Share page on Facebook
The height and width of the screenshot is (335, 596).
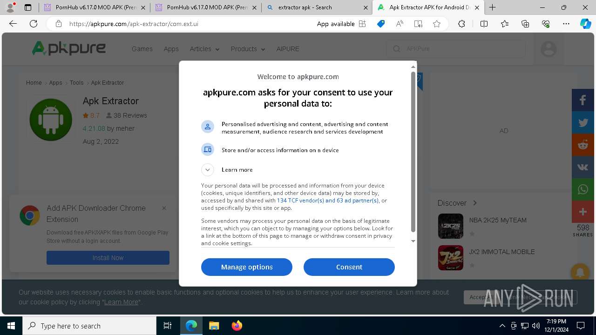583,100
